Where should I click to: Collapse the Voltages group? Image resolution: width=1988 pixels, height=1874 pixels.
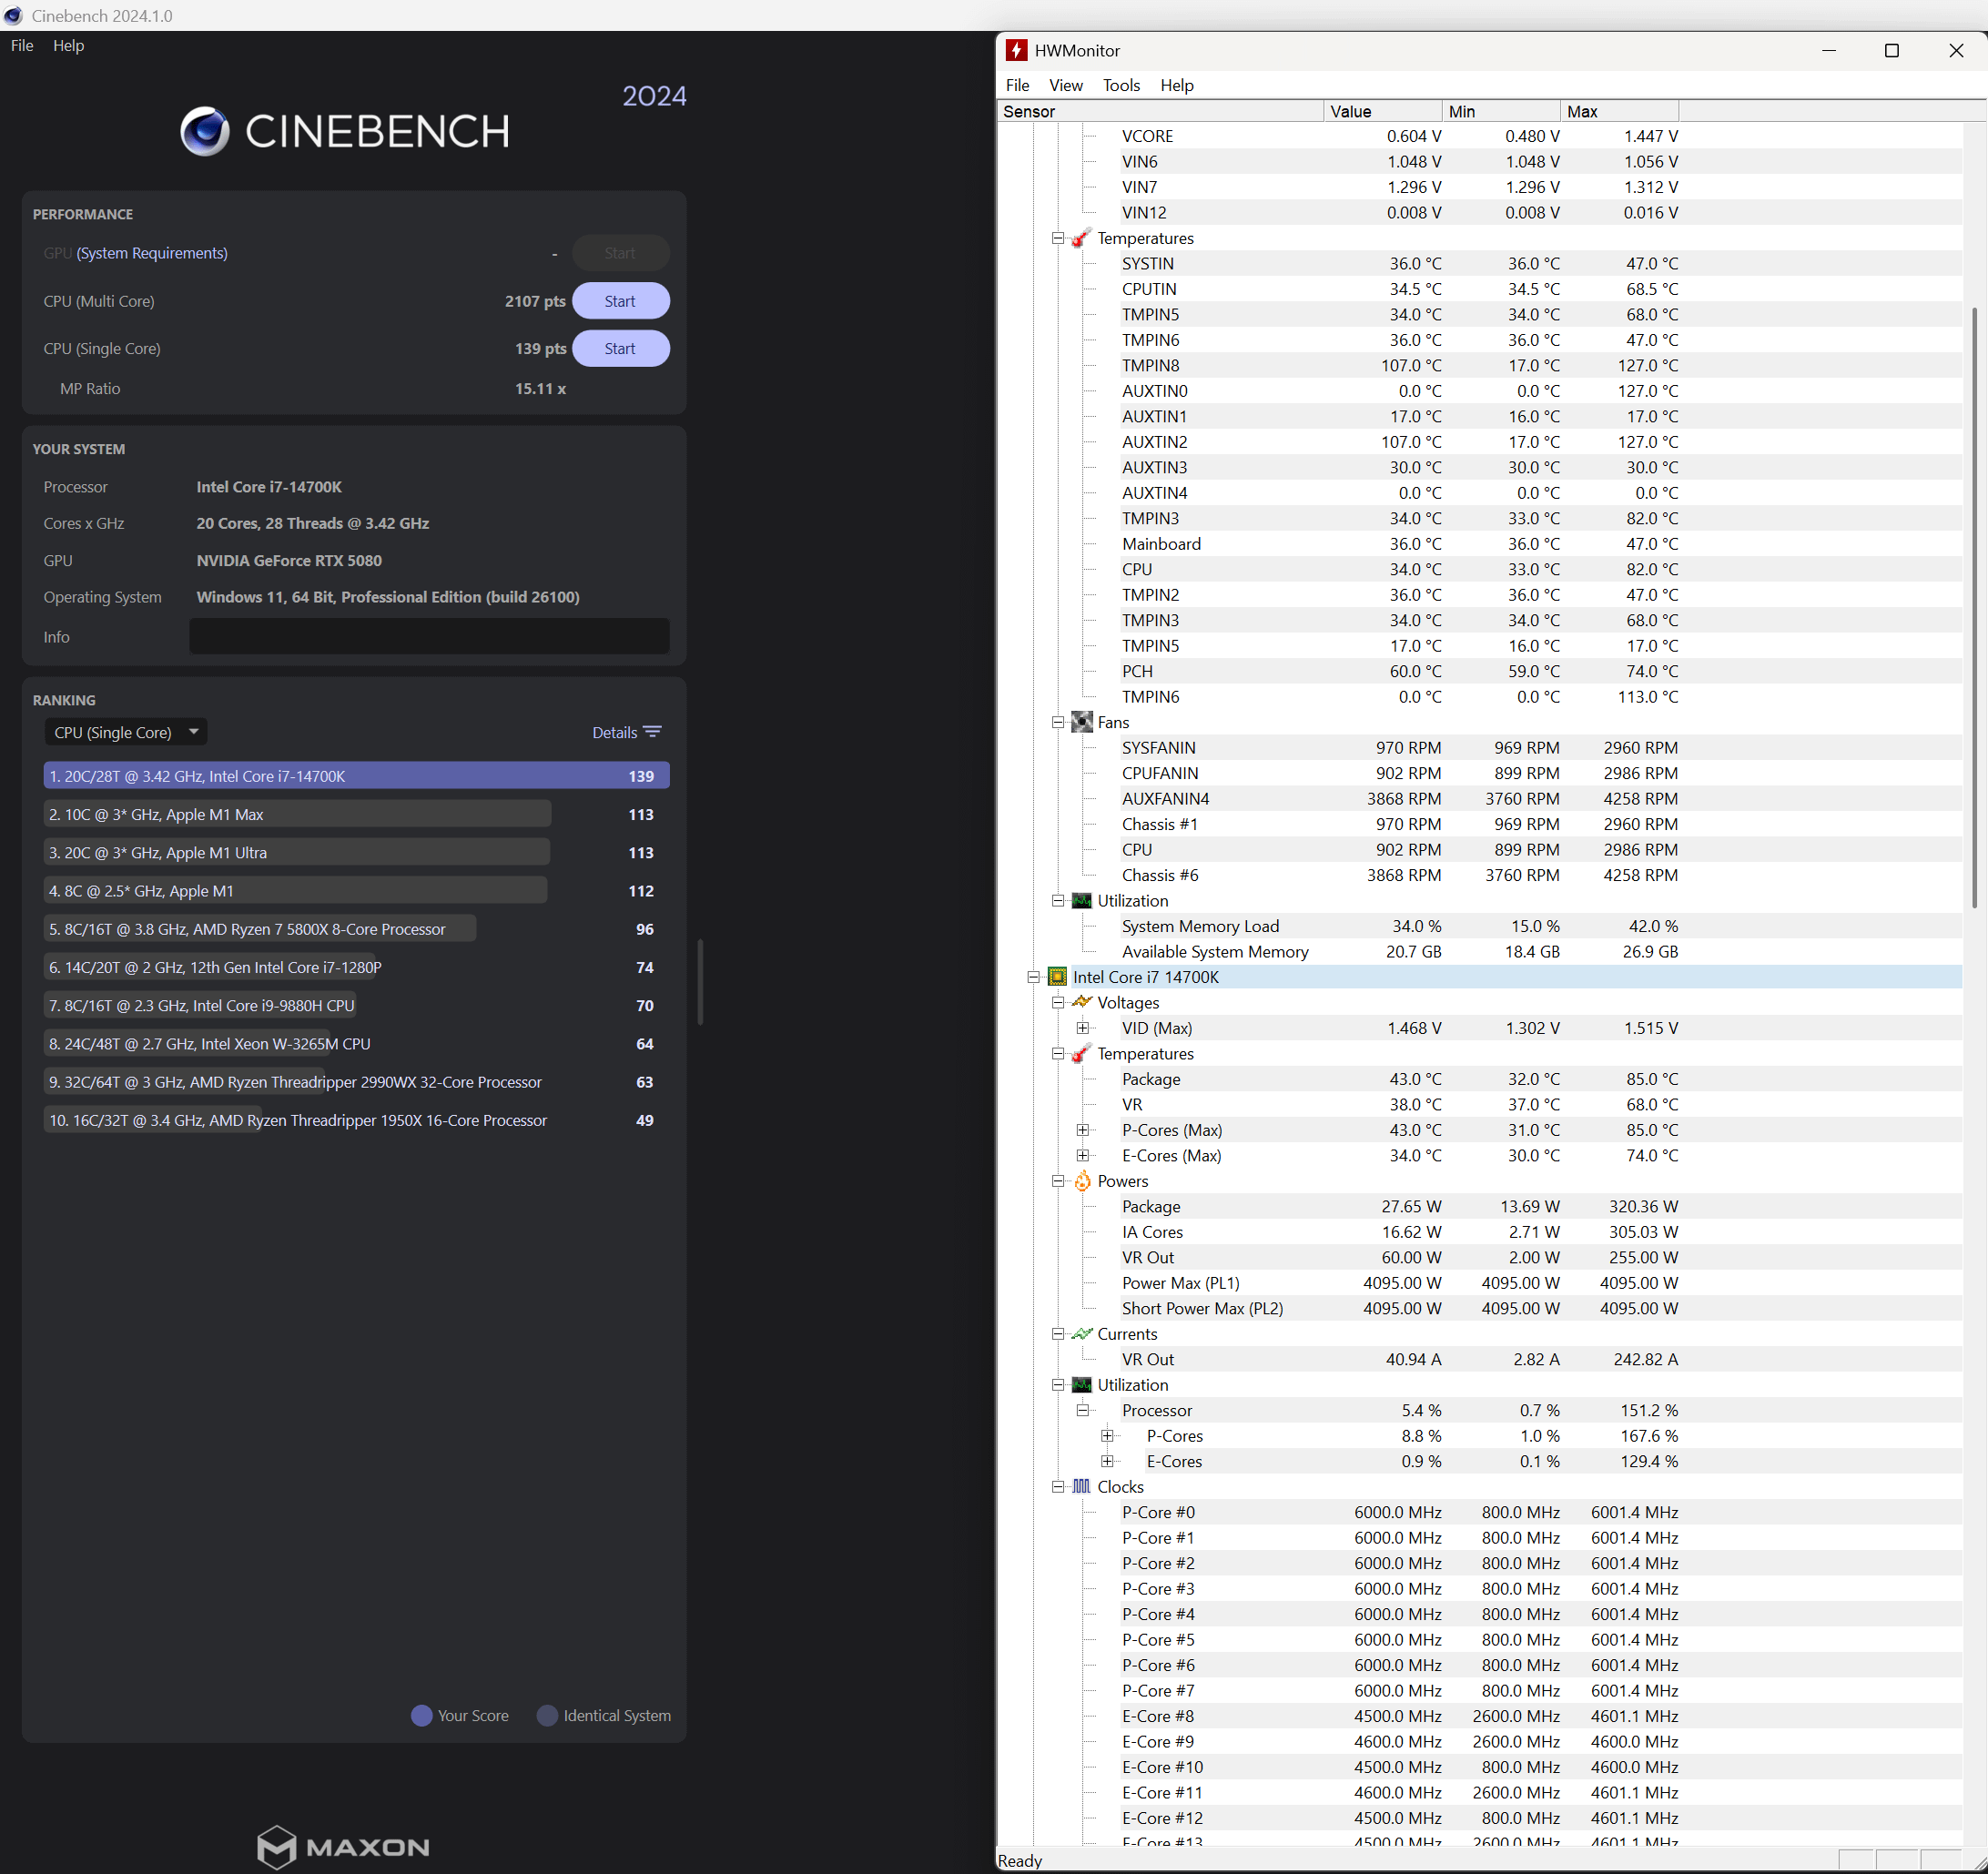pos(1058,1002)
